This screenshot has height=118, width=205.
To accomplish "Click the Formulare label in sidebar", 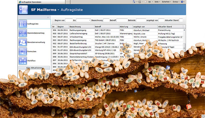I will pos(32,52).
